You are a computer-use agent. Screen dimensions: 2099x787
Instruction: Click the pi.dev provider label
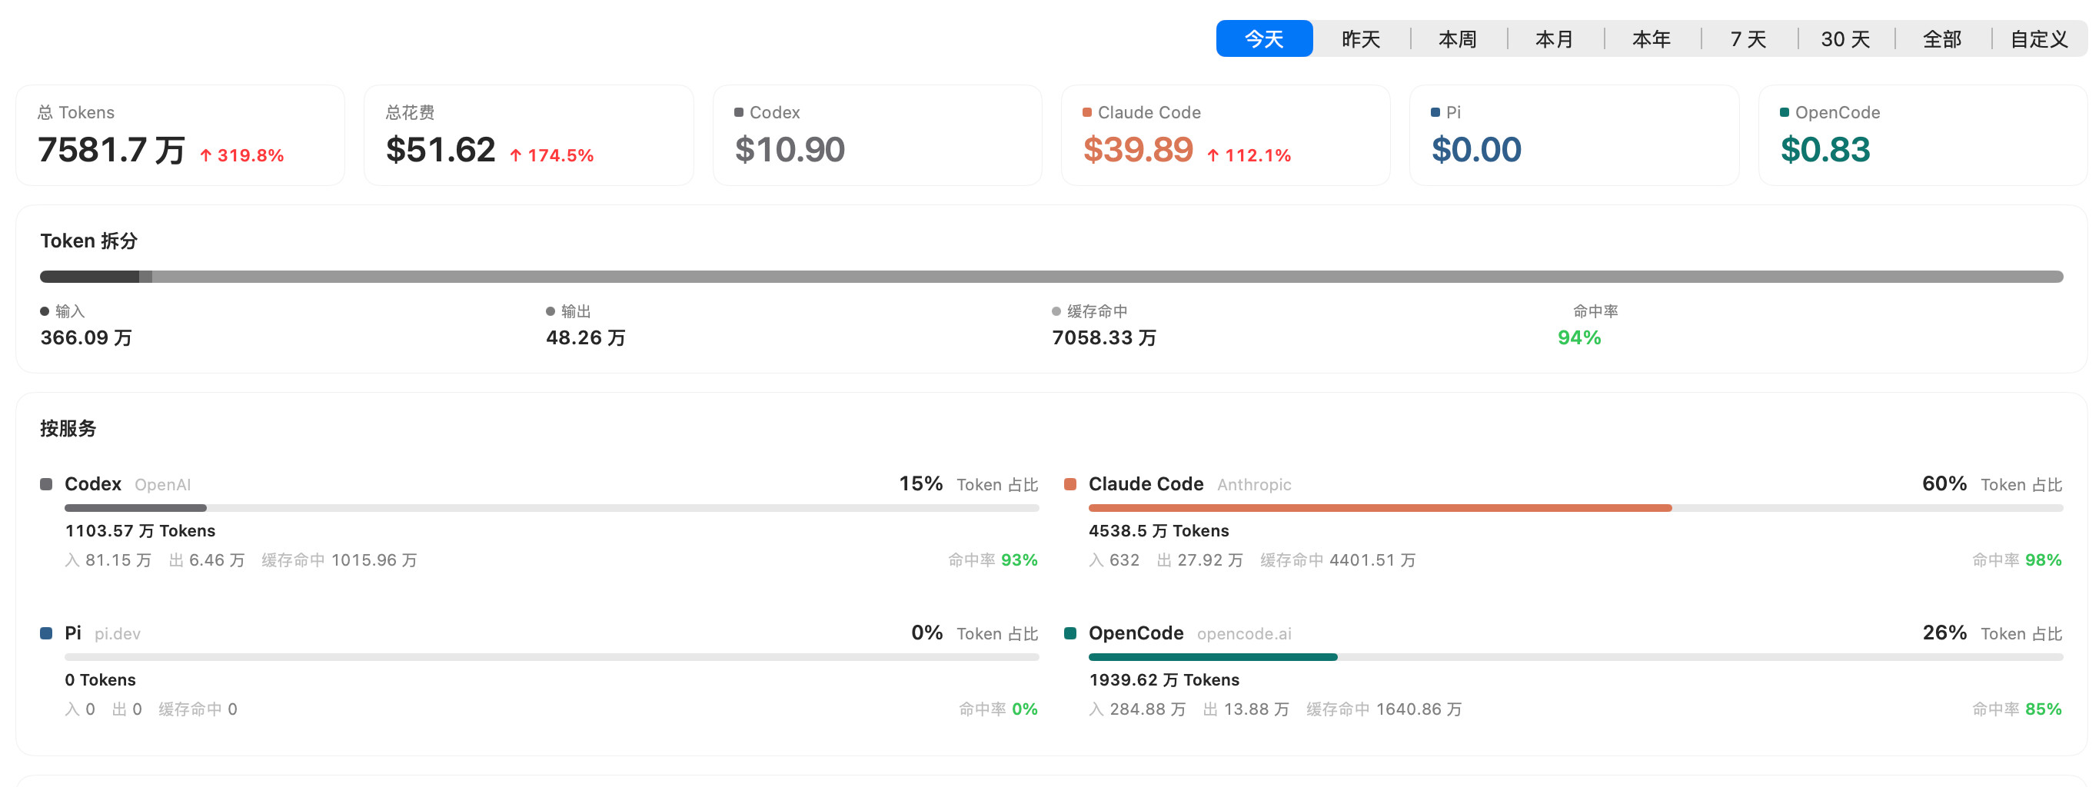(x=118, y=635)
